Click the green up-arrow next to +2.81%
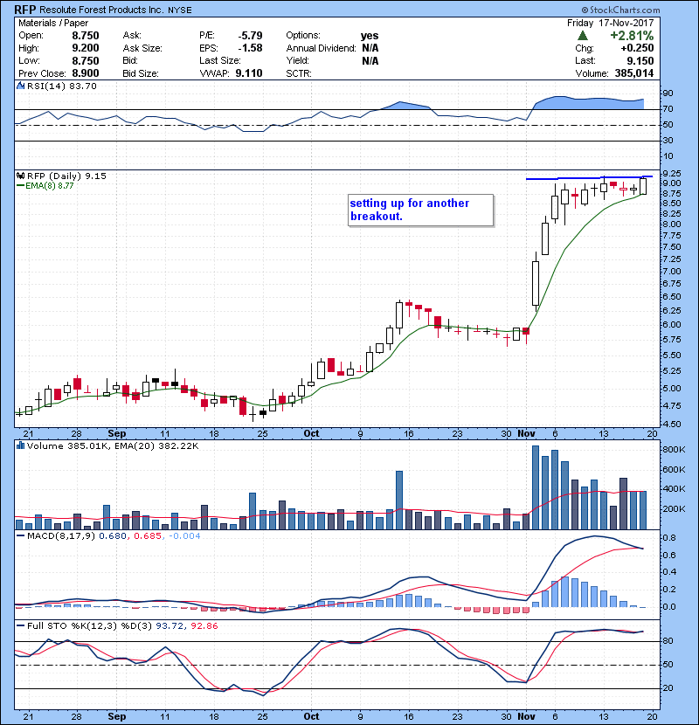699x725 pixels. (583, 36)
